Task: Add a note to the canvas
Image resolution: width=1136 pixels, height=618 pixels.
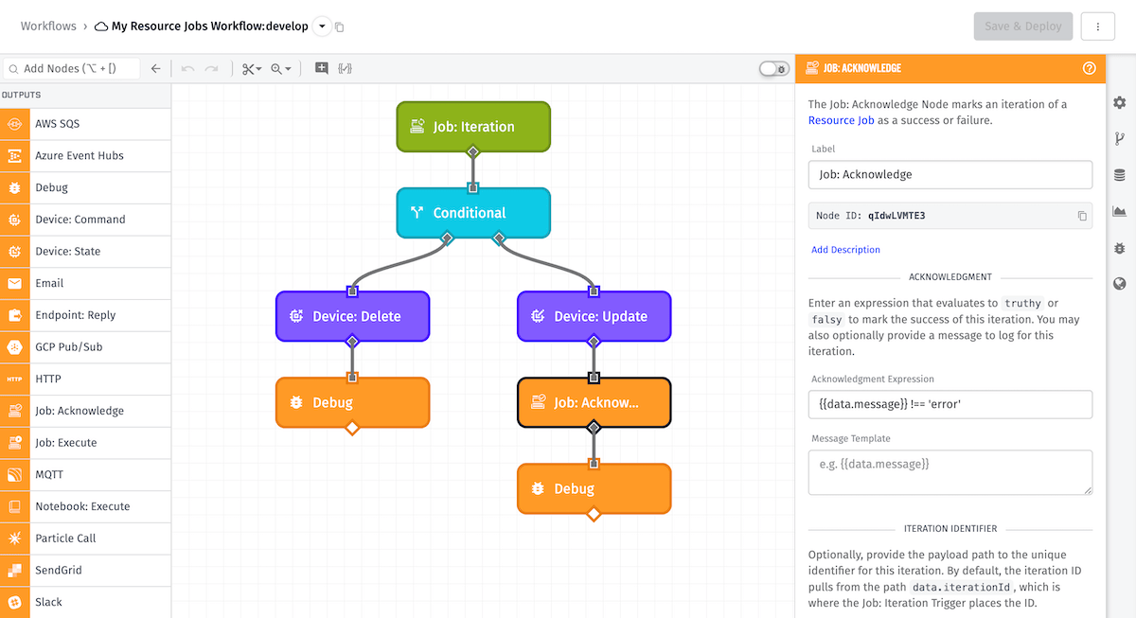Action: pyautogui.click(x=322, y=68)
